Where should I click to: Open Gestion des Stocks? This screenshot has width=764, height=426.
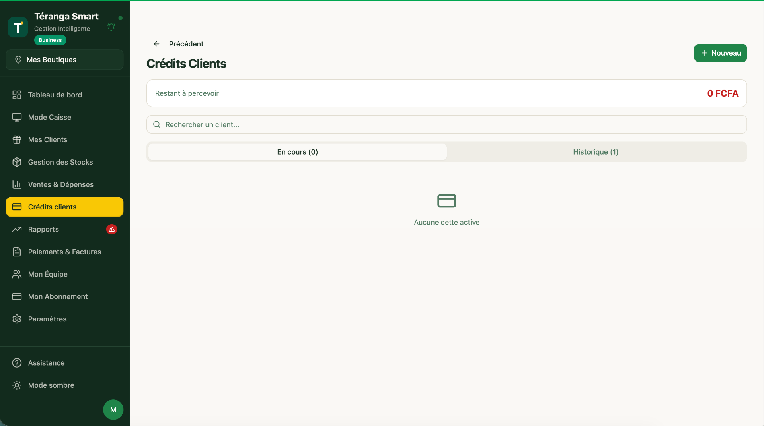point(64,162)
